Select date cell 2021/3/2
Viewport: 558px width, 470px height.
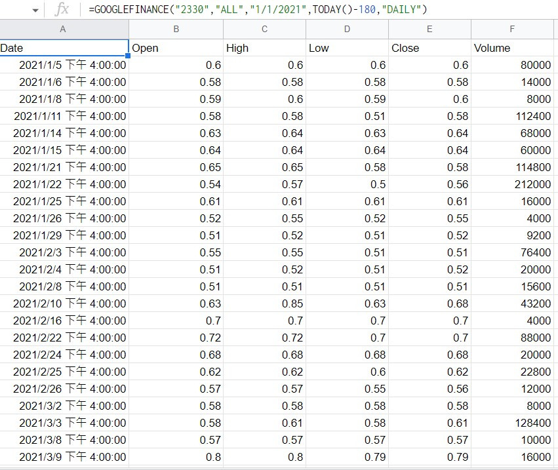64,406
